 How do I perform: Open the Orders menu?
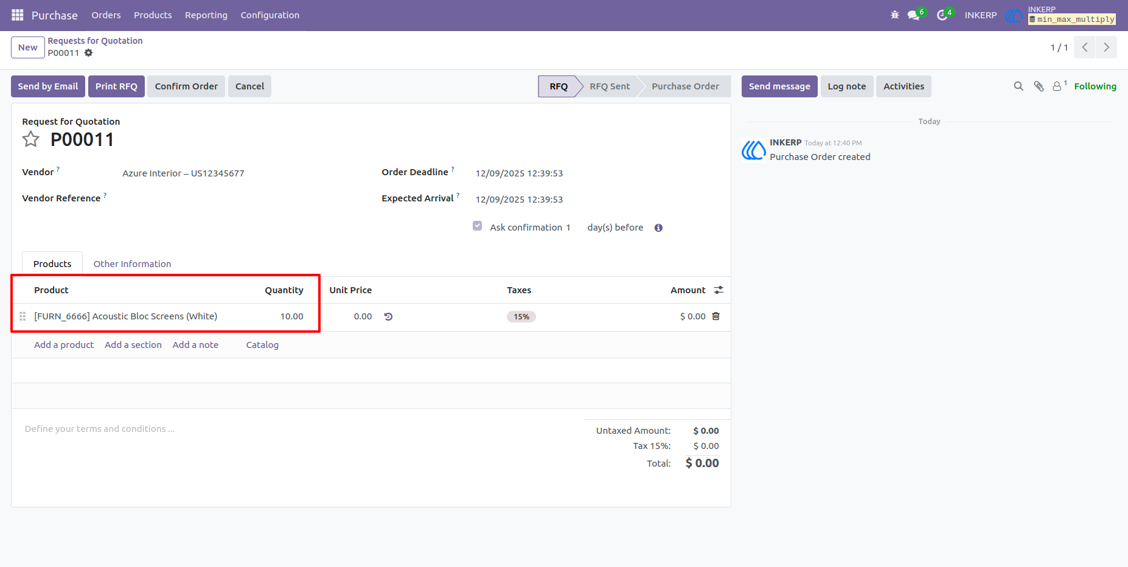click(106, 15)
